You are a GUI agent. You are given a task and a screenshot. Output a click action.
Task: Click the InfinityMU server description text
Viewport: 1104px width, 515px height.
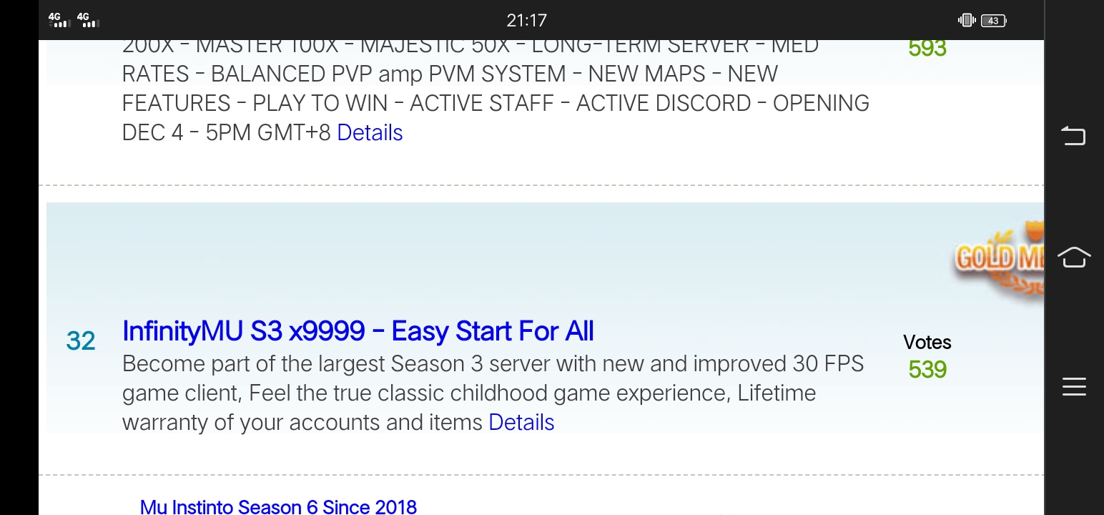[493, 393]
